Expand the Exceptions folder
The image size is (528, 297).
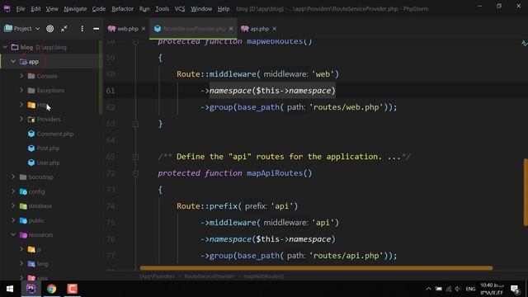21,90
